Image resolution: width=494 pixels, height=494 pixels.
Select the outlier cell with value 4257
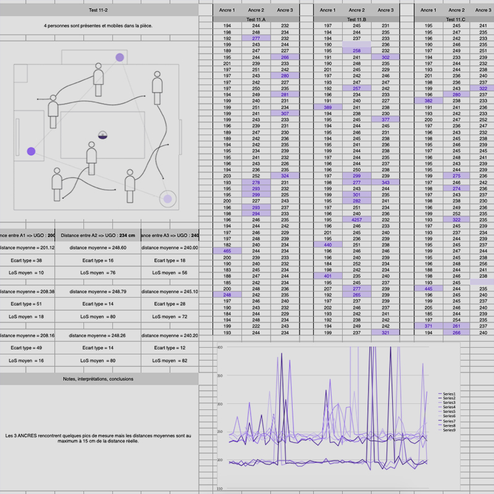(357, 220)
